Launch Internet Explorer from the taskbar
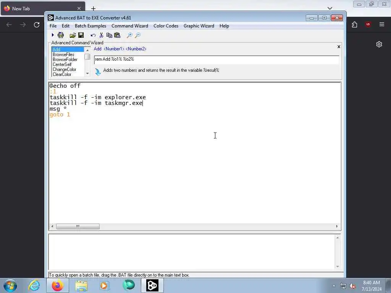 click(x=34, y=285)
